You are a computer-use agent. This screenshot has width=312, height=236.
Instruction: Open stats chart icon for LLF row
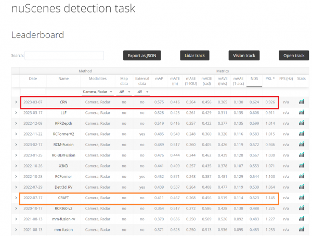point(302,112)
